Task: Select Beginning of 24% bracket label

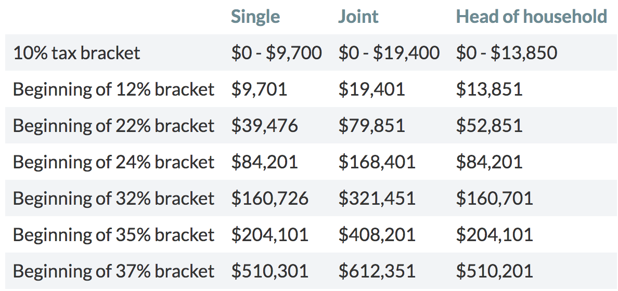Action: tap(113, 162)
